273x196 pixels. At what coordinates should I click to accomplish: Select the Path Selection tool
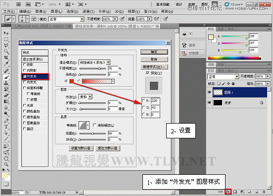6,133
